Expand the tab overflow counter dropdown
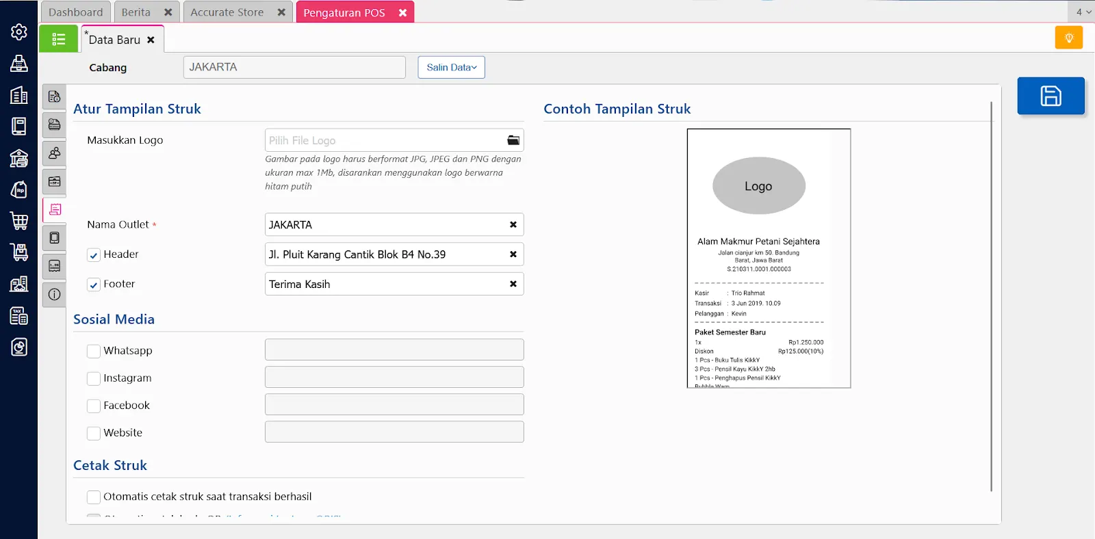Image resolution: width=1095 pixels, height=539 pixels. pos(1082,12)
